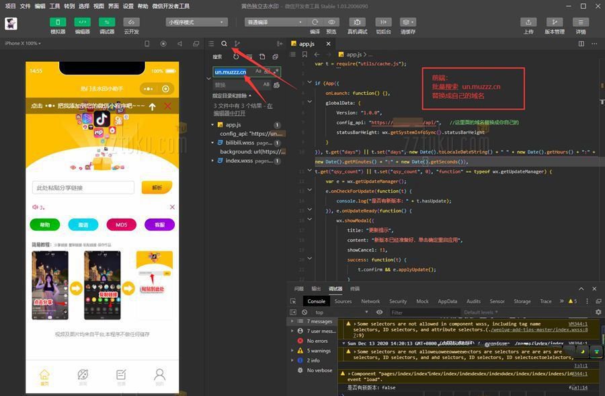The width and height of the screenshot is (605, 396).
Task: Click the 真机调试 remote debug icon
Action: (357, 22)
